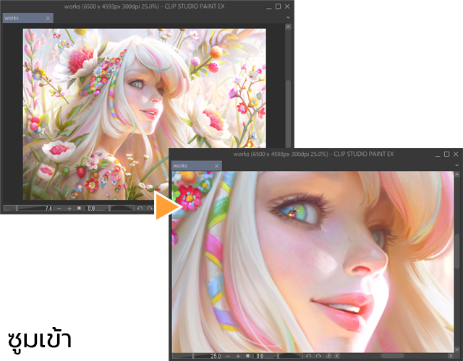Click zoom in plus icon in back window
Screen dimensions: 463x361
[69, 208]
